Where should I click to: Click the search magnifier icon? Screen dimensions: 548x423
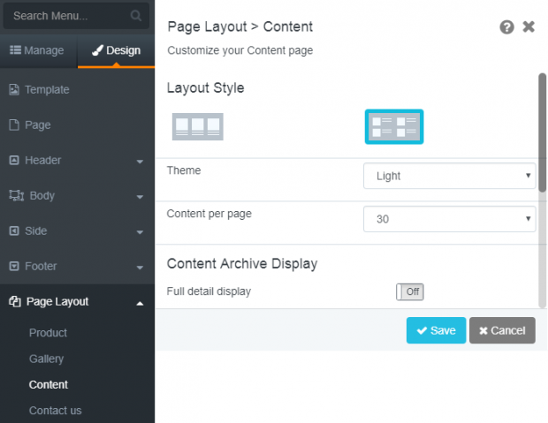136,16
